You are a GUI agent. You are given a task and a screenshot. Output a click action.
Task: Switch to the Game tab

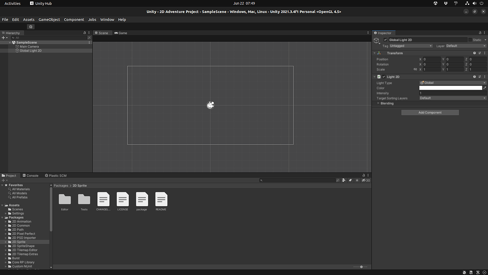[x=121, y=33]
